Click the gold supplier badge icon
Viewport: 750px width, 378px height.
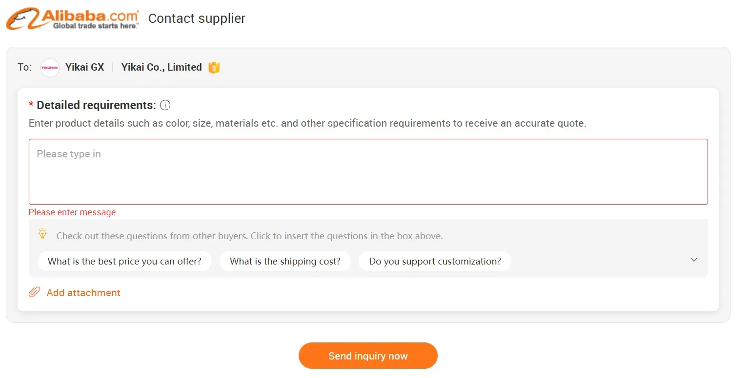[x=214, y=68]
